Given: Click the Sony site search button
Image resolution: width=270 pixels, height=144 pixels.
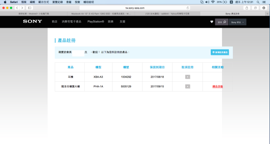Looking at the screenshot, I should pyautogui.click(x=222, y=22).
